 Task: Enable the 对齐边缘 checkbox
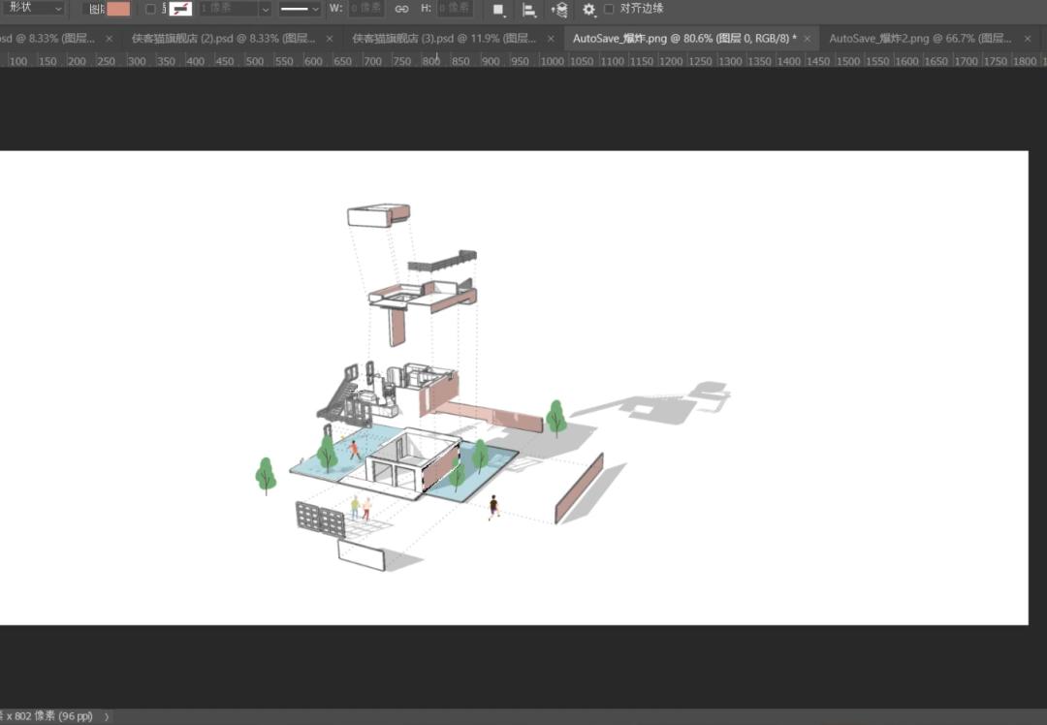coord(609,9)
